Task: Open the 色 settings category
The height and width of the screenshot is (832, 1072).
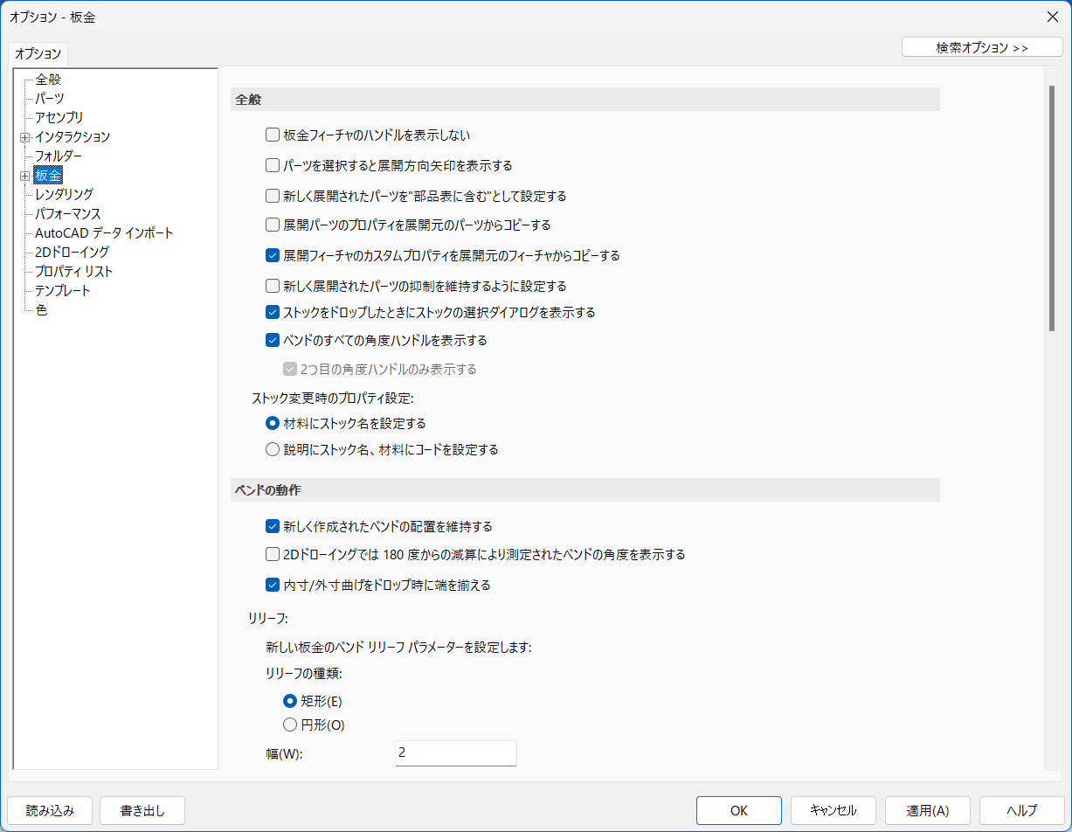Action: pos(42,310)
